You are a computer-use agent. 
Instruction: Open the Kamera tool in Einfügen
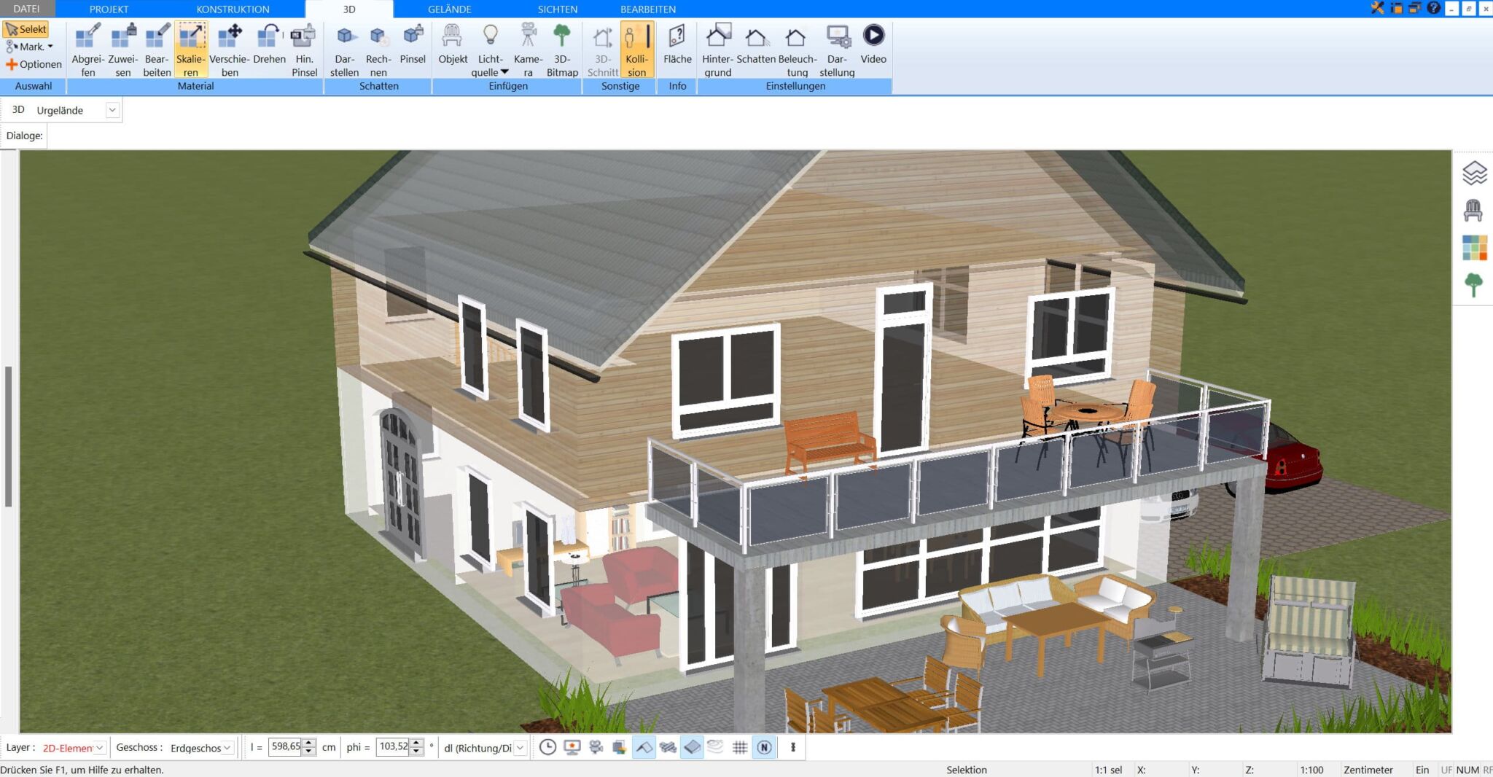528,47
